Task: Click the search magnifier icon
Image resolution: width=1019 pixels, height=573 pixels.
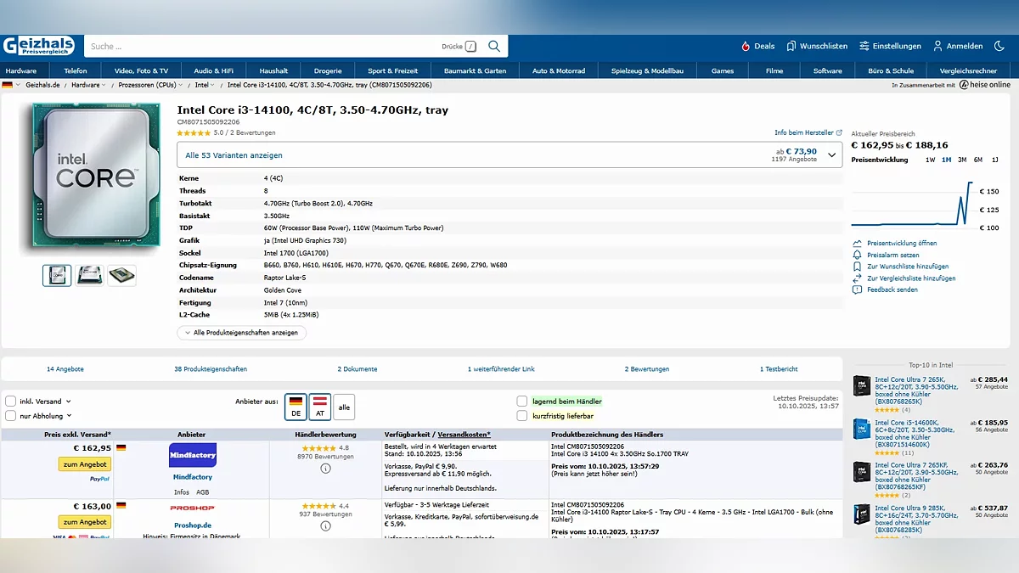Action: tap(494, 46)
